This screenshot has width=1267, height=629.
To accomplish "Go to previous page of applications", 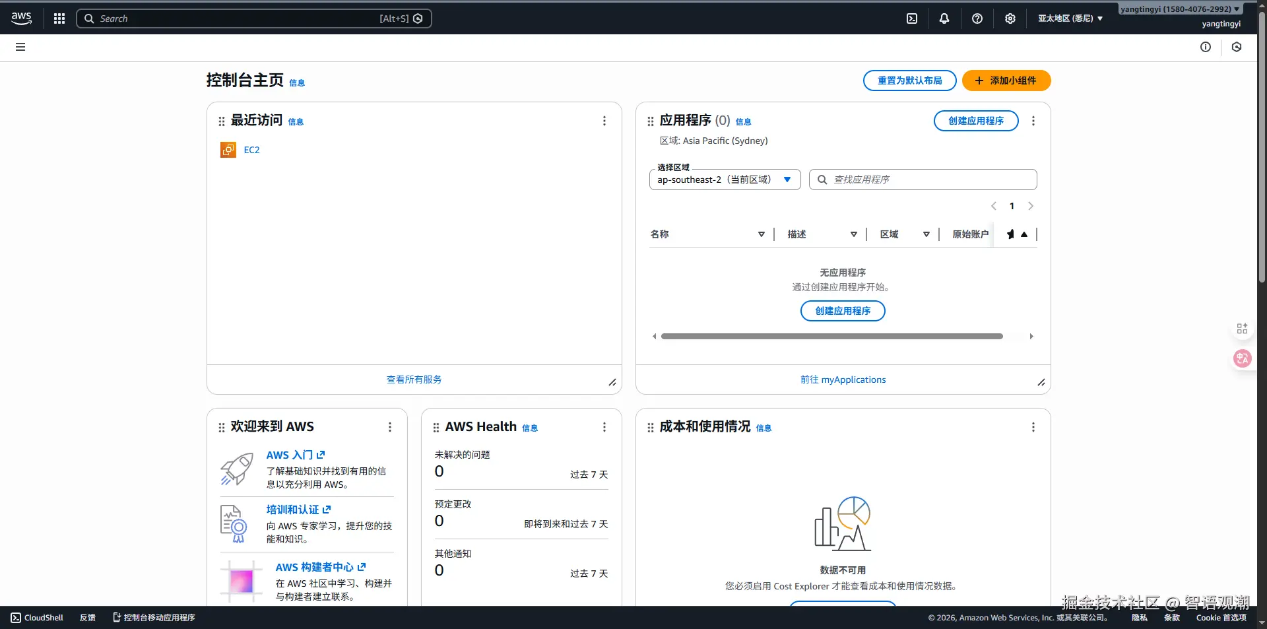I will coord(994,206).
